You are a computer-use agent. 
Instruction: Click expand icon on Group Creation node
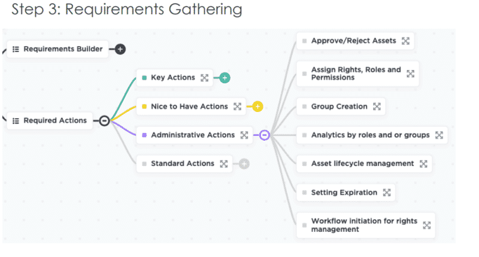point(377,106)
